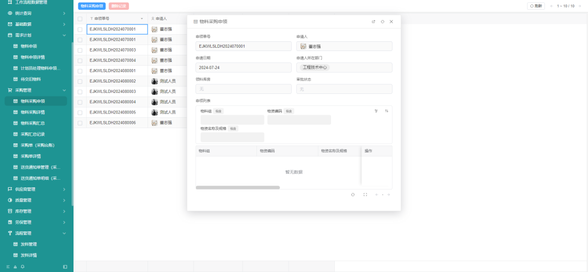Click the bell notification icon in sidebar

click(23, 267)
